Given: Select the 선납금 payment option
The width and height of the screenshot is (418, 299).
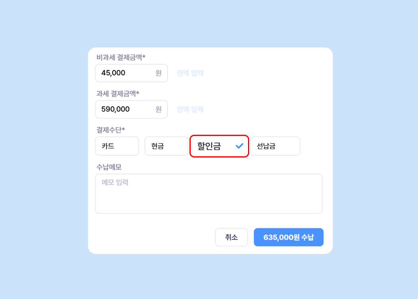Looking at the screenshot, I should tap(275, 146).
